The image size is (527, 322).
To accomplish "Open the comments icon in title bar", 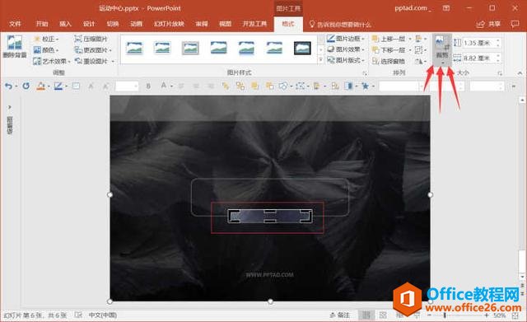I will 515,24.
